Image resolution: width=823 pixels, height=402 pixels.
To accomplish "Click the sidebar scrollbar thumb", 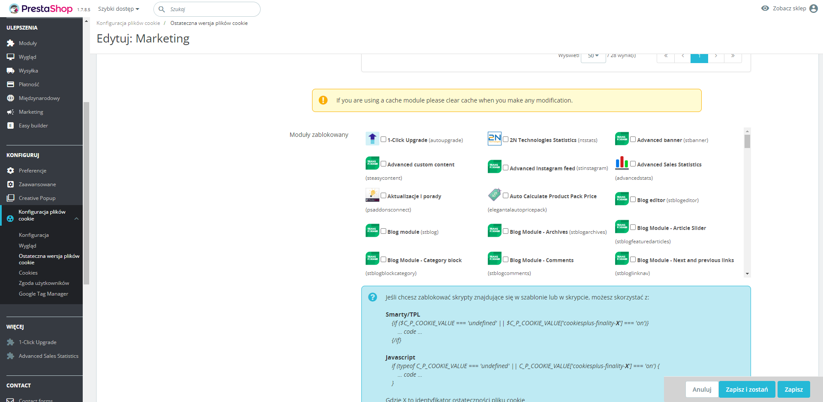I will 86,193.
